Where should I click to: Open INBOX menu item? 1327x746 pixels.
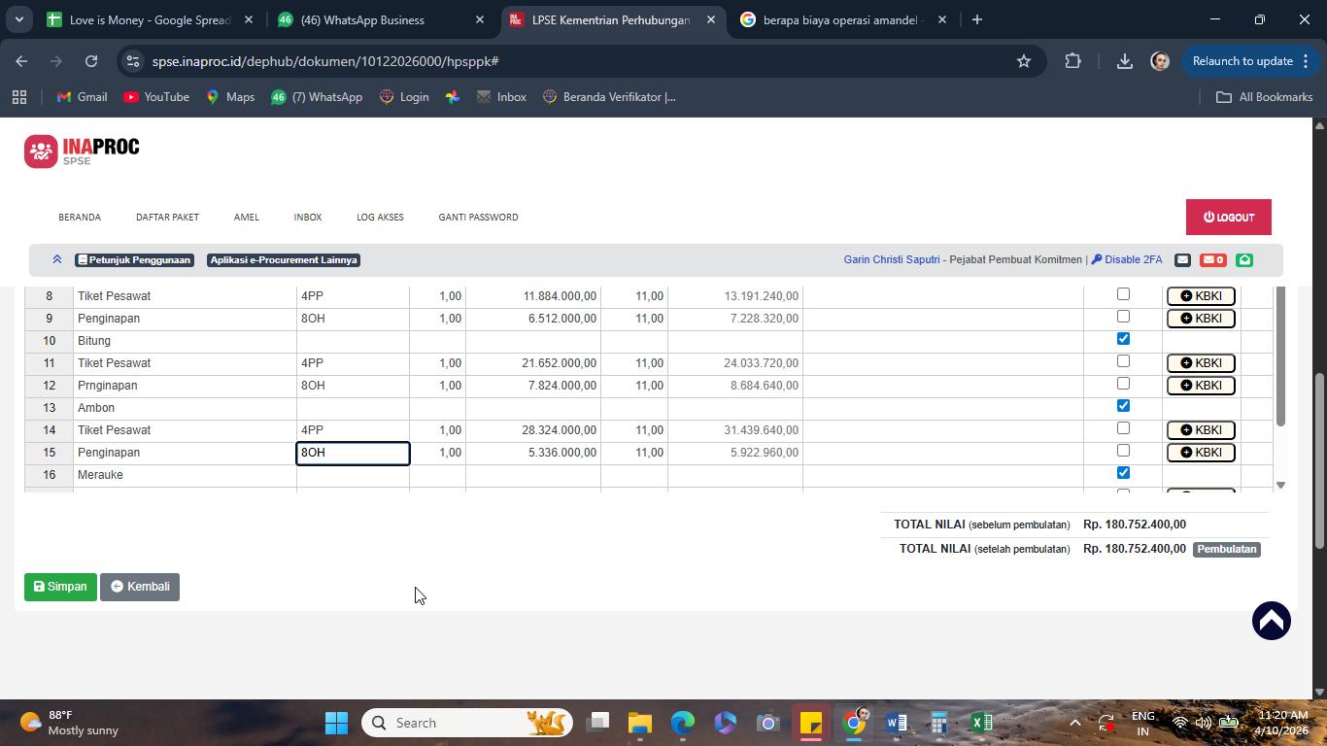[x=308, y=218]
